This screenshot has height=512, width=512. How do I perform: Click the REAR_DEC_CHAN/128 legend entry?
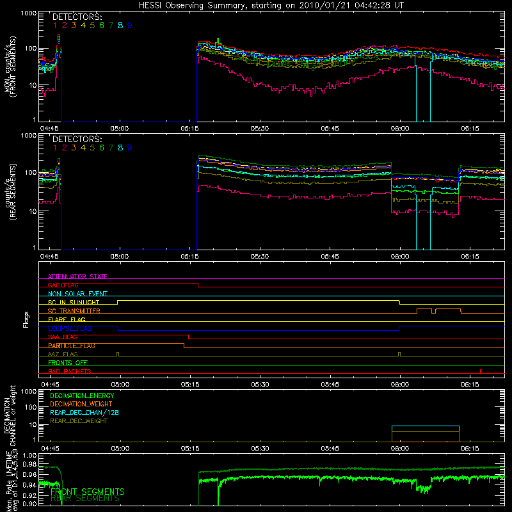pyautogui.click(x=84, y=412)
